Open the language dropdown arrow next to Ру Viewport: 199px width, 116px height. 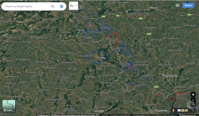(x=76, y=6)
